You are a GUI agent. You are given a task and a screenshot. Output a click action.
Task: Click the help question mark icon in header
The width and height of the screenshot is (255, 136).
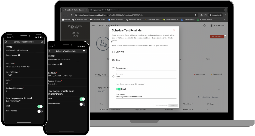pyautogui.click(x=204, y=25)
